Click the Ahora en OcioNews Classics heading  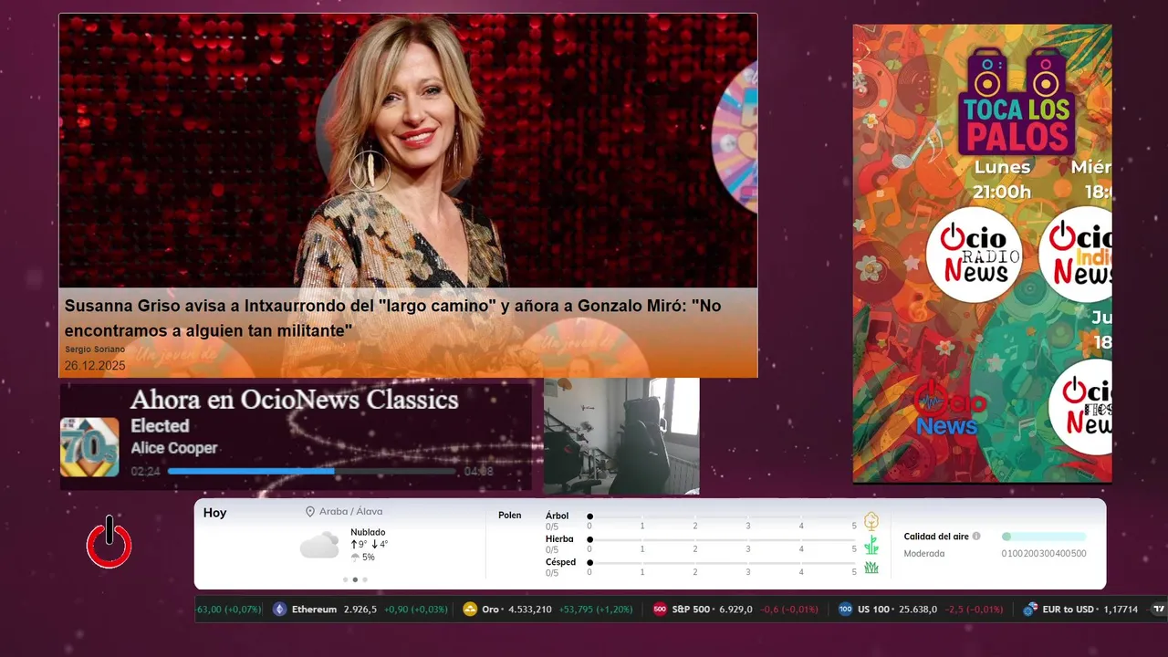point(294,400)
